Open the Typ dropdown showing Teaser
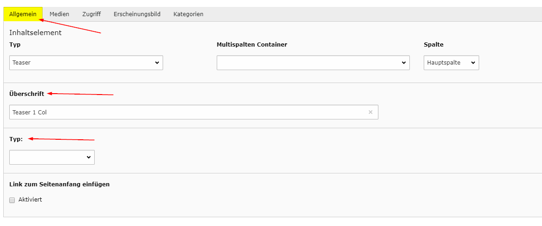 (x=86, y=63)
